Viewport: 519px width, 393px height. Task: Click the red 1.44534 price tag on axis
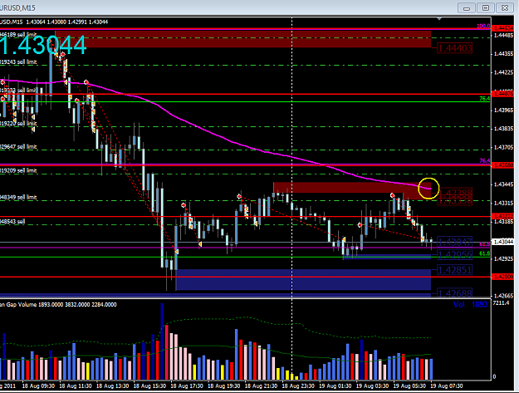coord(503,28)
